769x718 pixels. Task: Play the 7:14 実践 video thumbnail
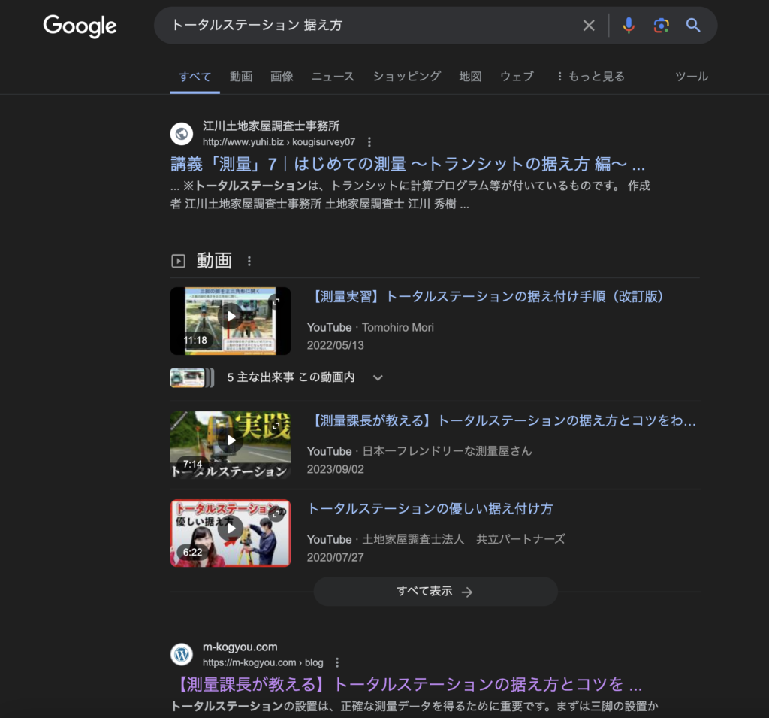point(230,445)
